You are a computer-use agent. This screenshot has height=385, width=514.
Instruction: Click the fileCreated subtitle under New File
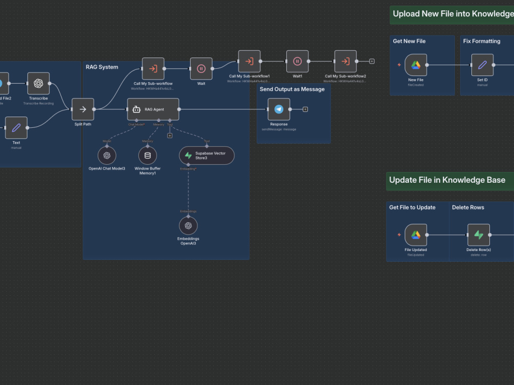click(416, 85)
